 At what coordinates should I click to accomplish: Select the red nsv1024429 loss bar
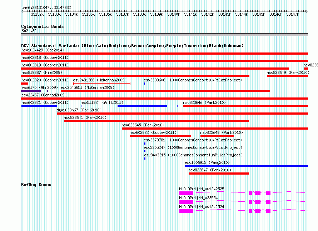click(x=164, y=54)
